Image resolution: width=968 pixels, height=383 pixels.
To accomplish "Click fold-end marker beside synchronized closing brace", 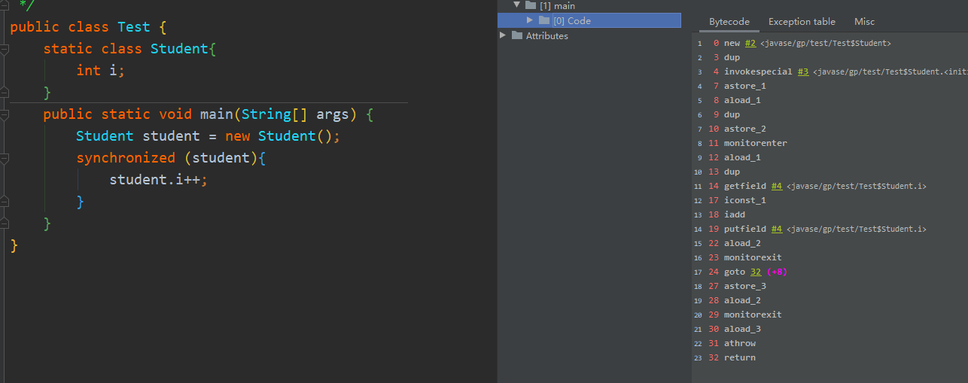I will [x=4, y=202].
